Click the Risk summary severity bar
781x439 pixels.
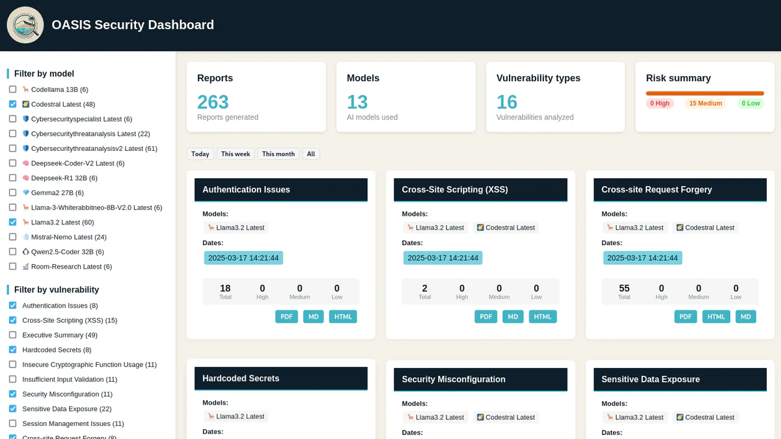coord(705,93)
